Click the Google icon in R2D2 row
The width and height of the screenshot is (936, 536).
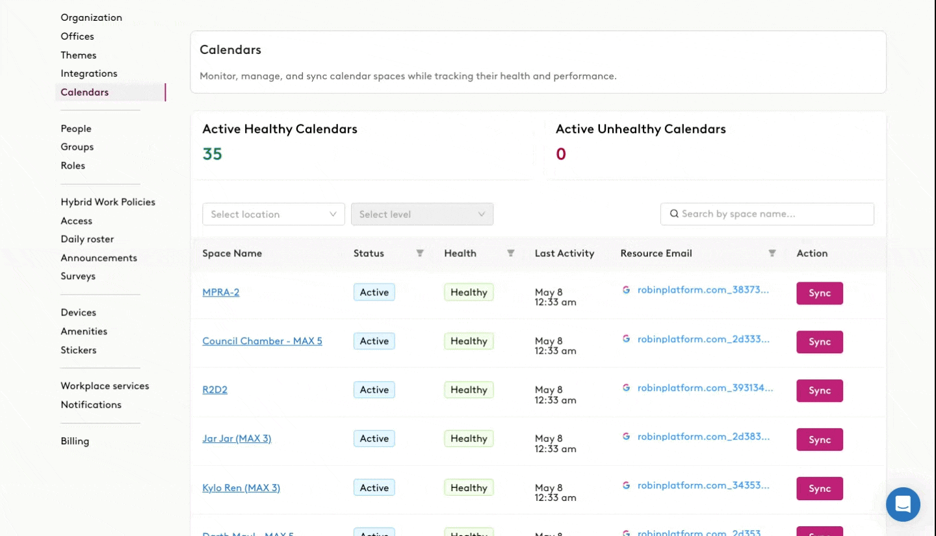(626, 388)
